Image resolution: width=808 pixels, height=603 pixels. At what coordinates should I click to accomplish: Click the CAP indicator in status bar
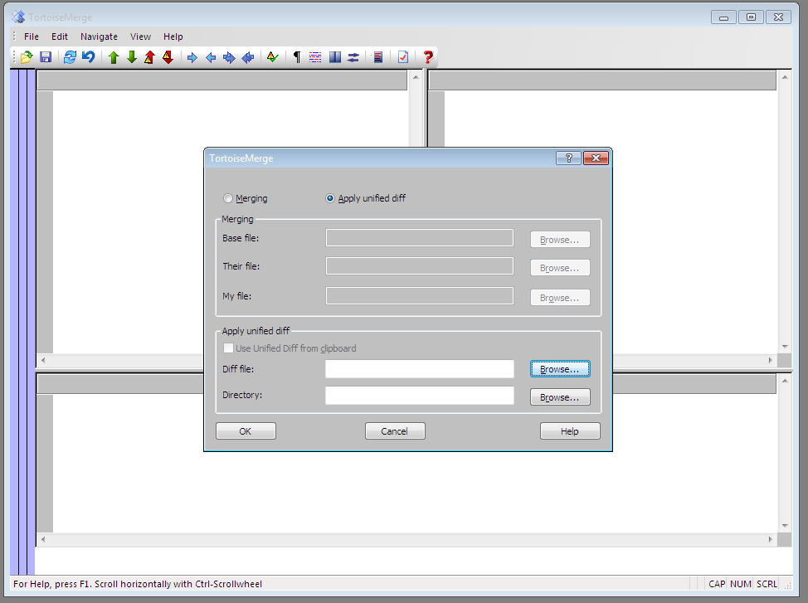point(716,584)
